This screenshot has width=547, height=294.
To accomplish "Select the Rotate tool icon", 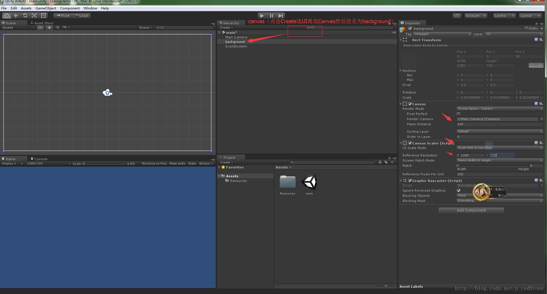I will click(x=25, y=16).
